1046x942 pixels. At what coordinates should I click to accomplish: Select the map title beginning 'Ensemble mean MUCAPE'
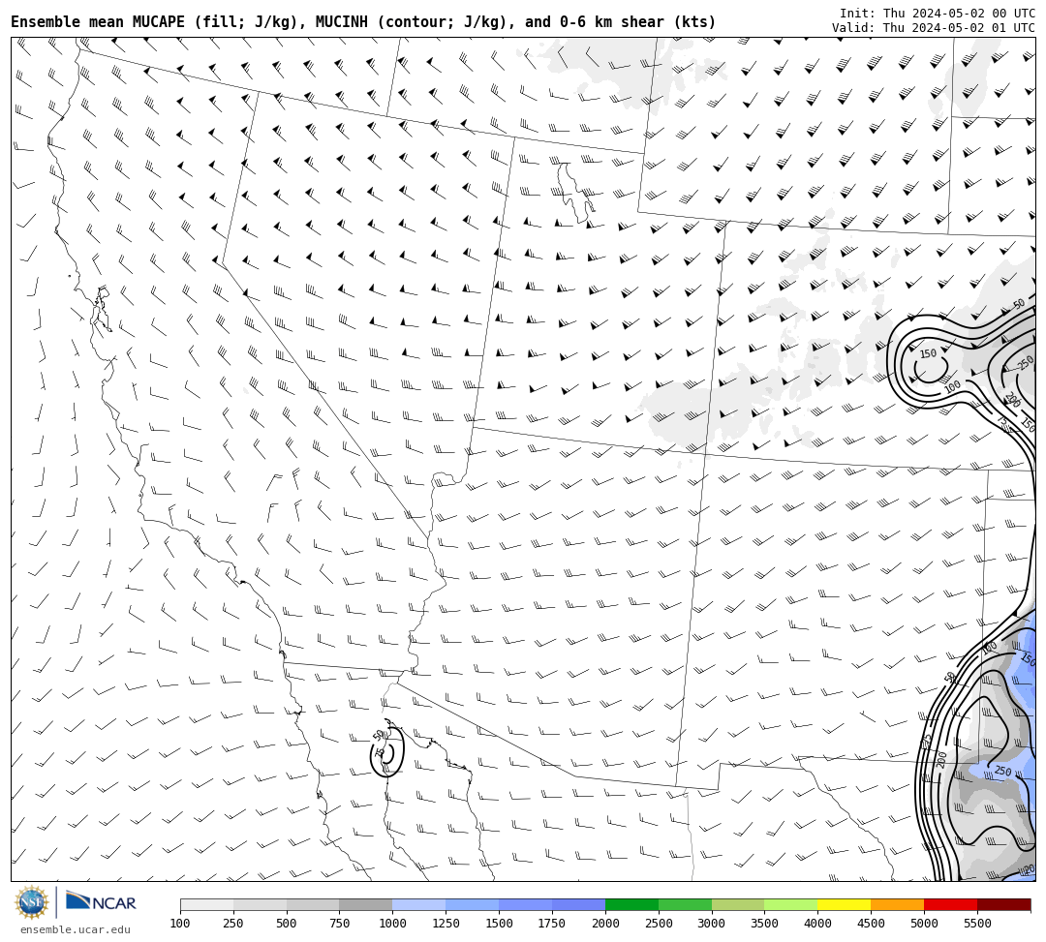[363, 22]
